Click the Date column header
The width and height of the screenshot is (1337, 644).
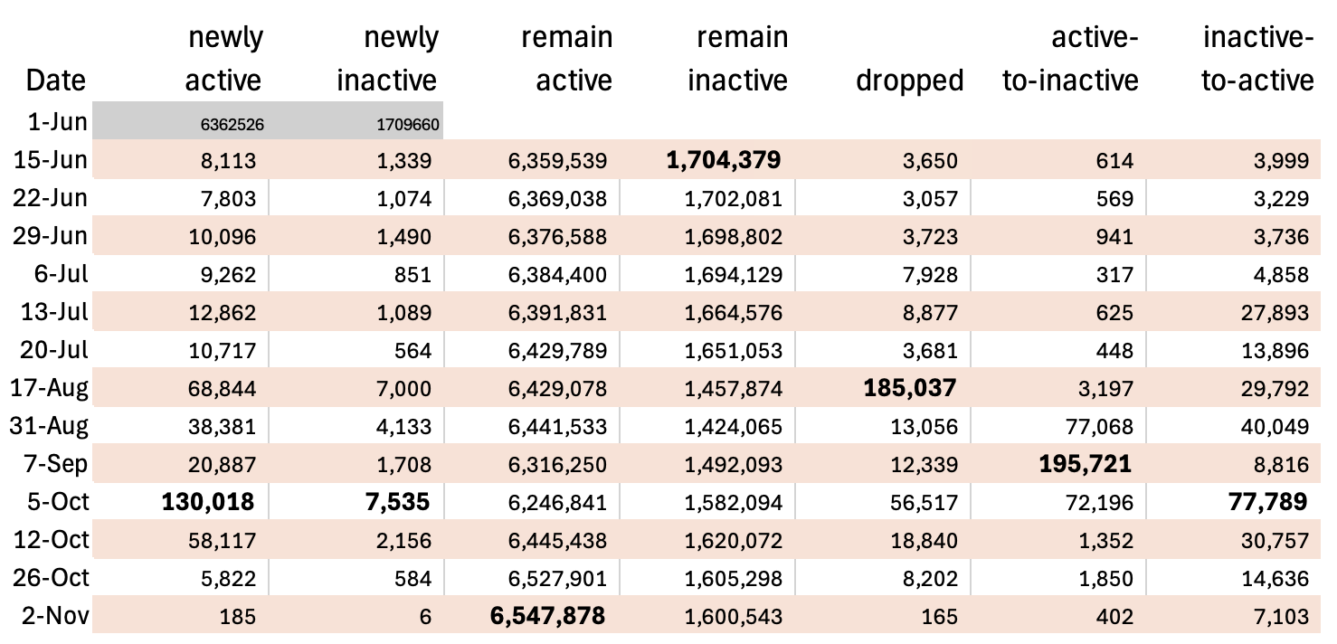pos(56,80)
